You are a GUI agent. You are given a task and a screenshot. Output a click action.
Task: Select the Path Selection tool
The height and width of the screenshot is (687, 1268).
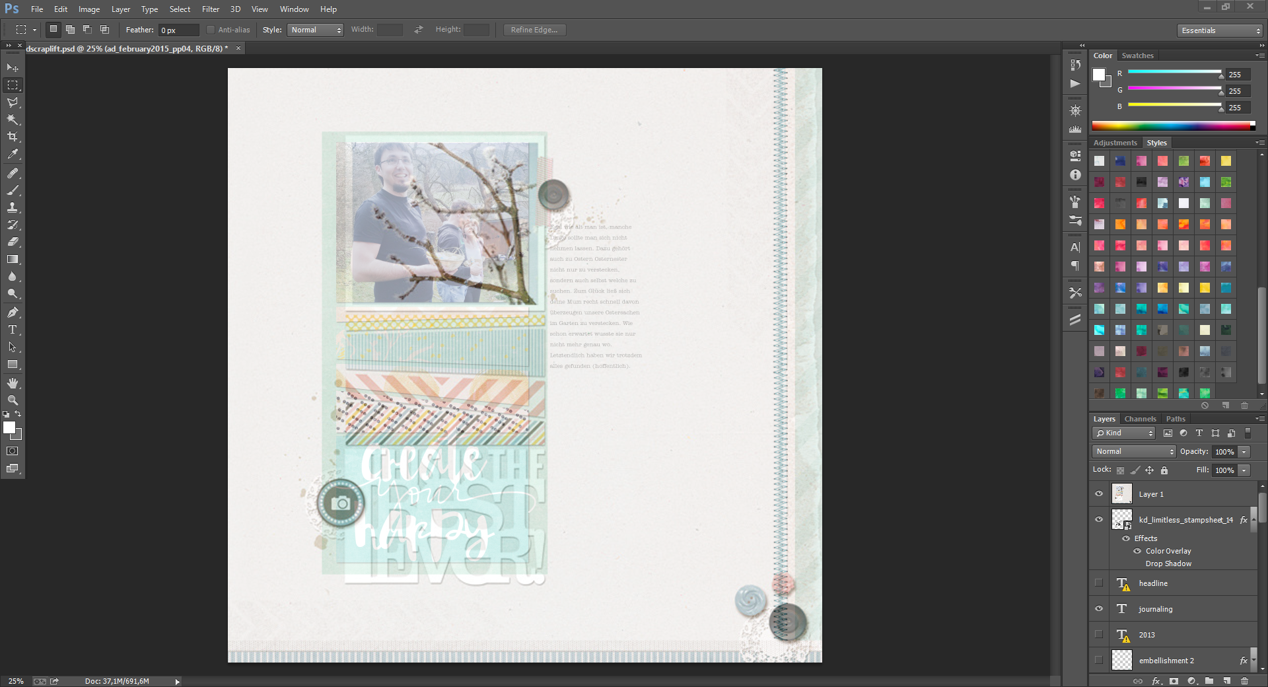point(13,347)
